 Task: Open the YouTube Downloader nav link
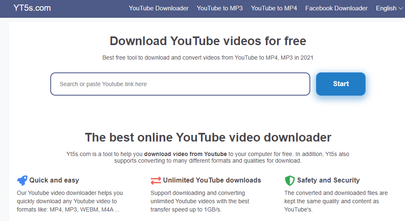tap(159, 8)
